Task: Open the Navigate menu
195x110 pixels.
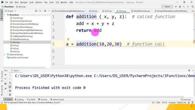Action: pyautogui.click(x=24, y=2)
